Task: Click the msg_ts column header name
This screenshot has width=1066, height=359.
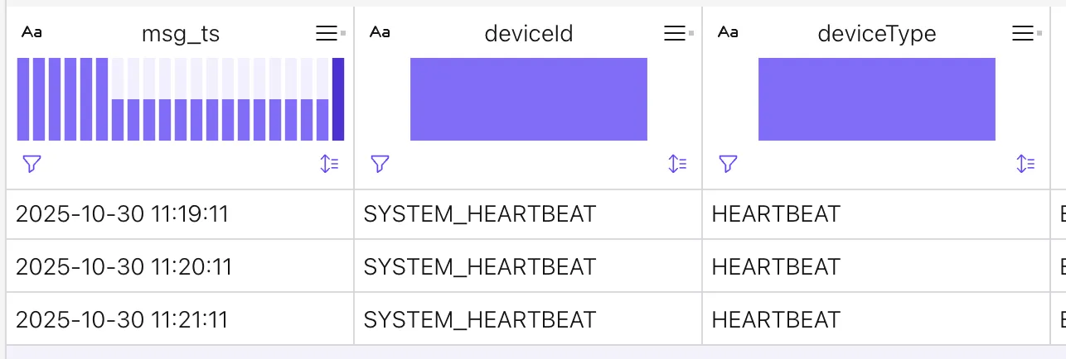Action: coord(181,33)
